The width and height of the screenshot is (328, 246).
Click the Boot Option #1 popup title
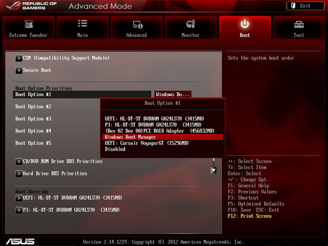coord(162,103)
